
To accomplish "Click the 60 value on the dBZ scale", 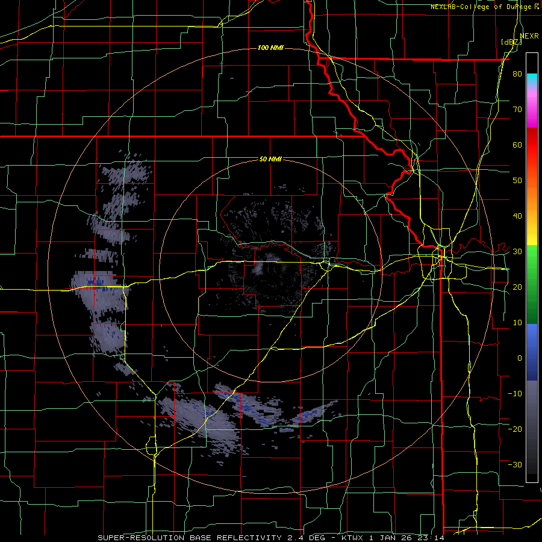I will click(517, 145).
